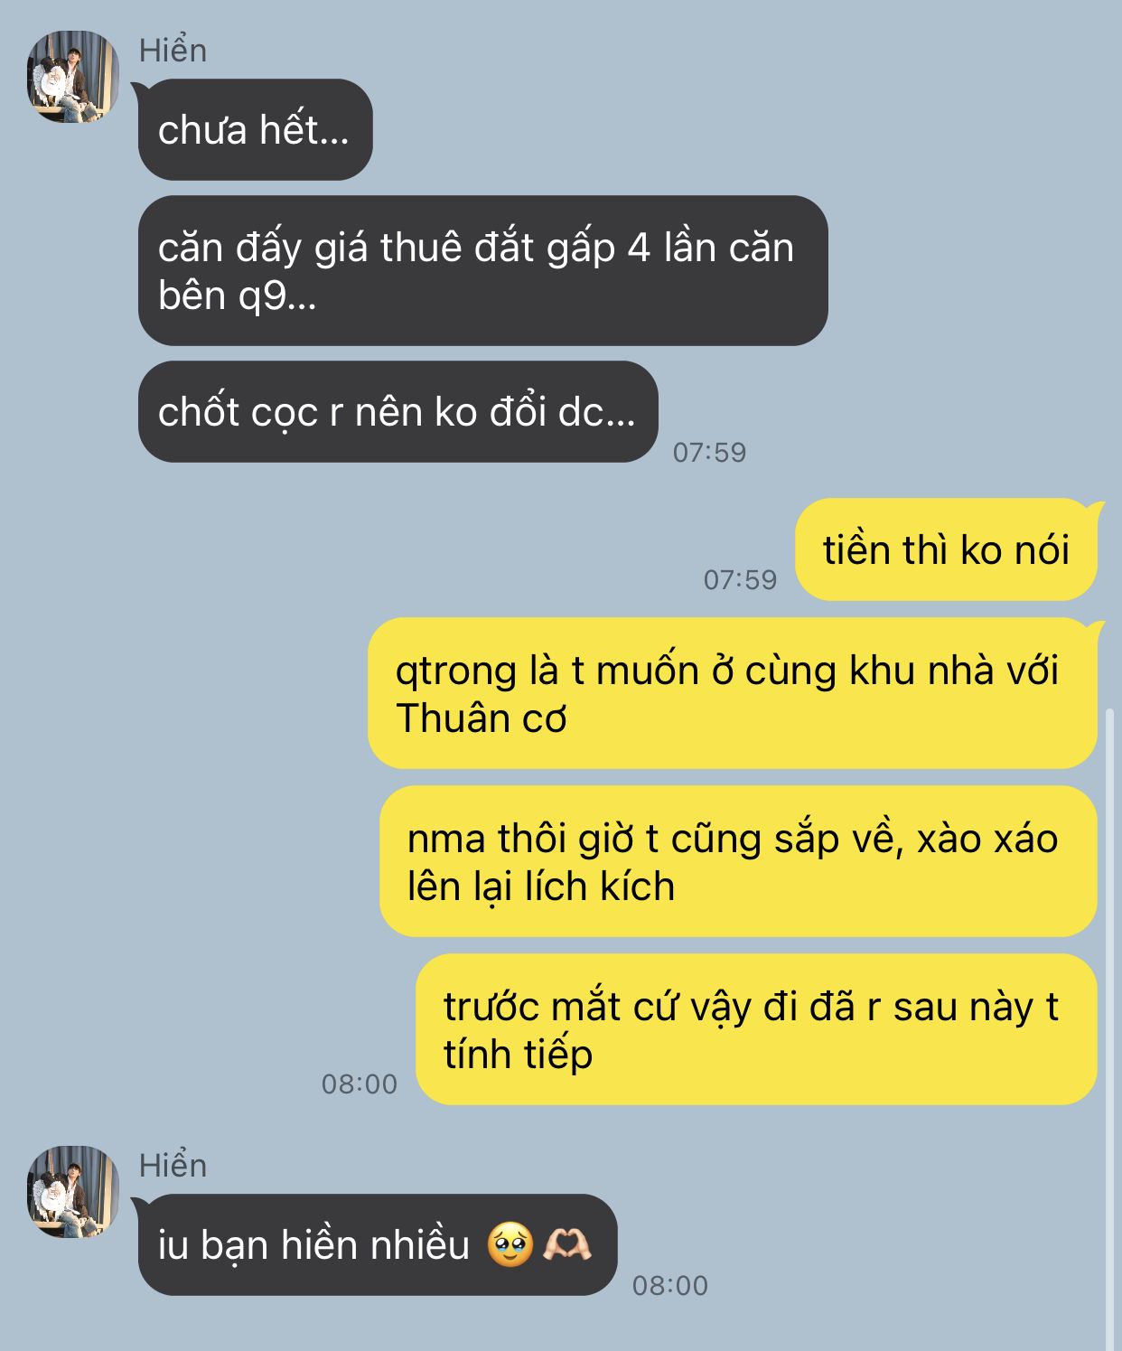Click the chat scrollbar on right edge
Image resolution: width=1122 pixels, height=1351 pixels.
point(1110,1030)
